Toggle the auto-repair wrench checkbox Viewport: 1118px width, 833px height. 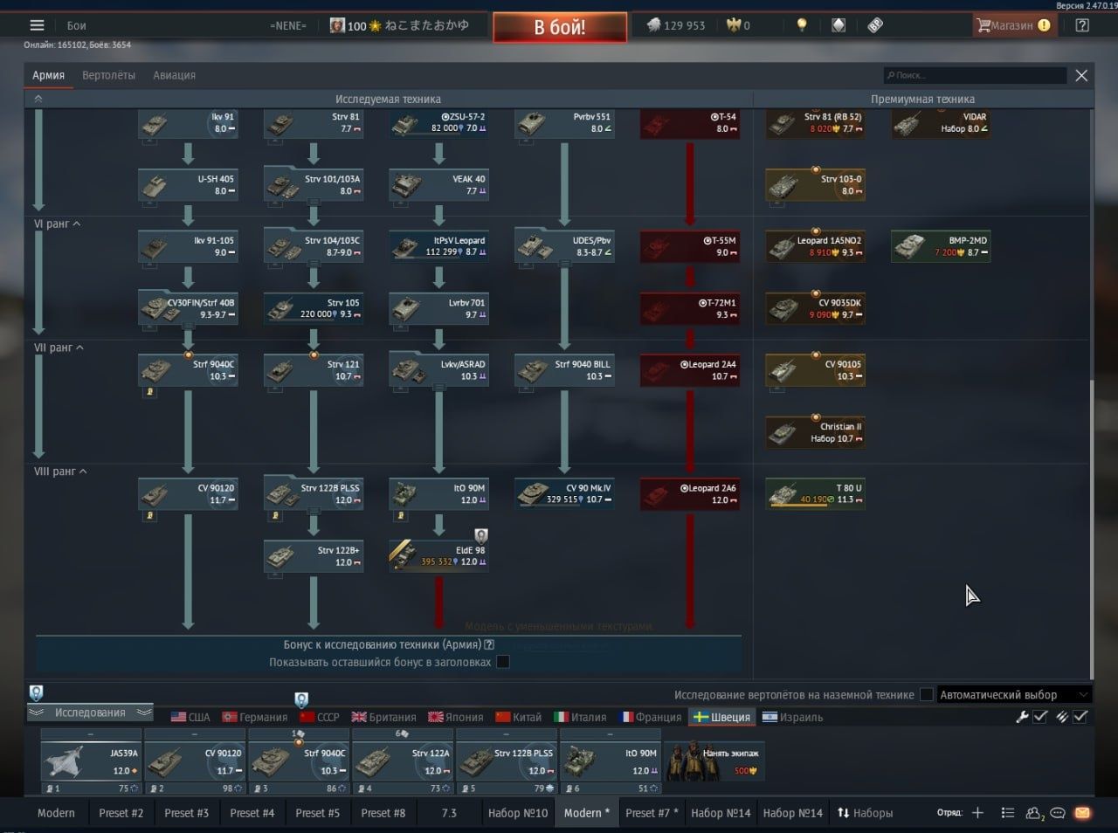pos(1039,717)
